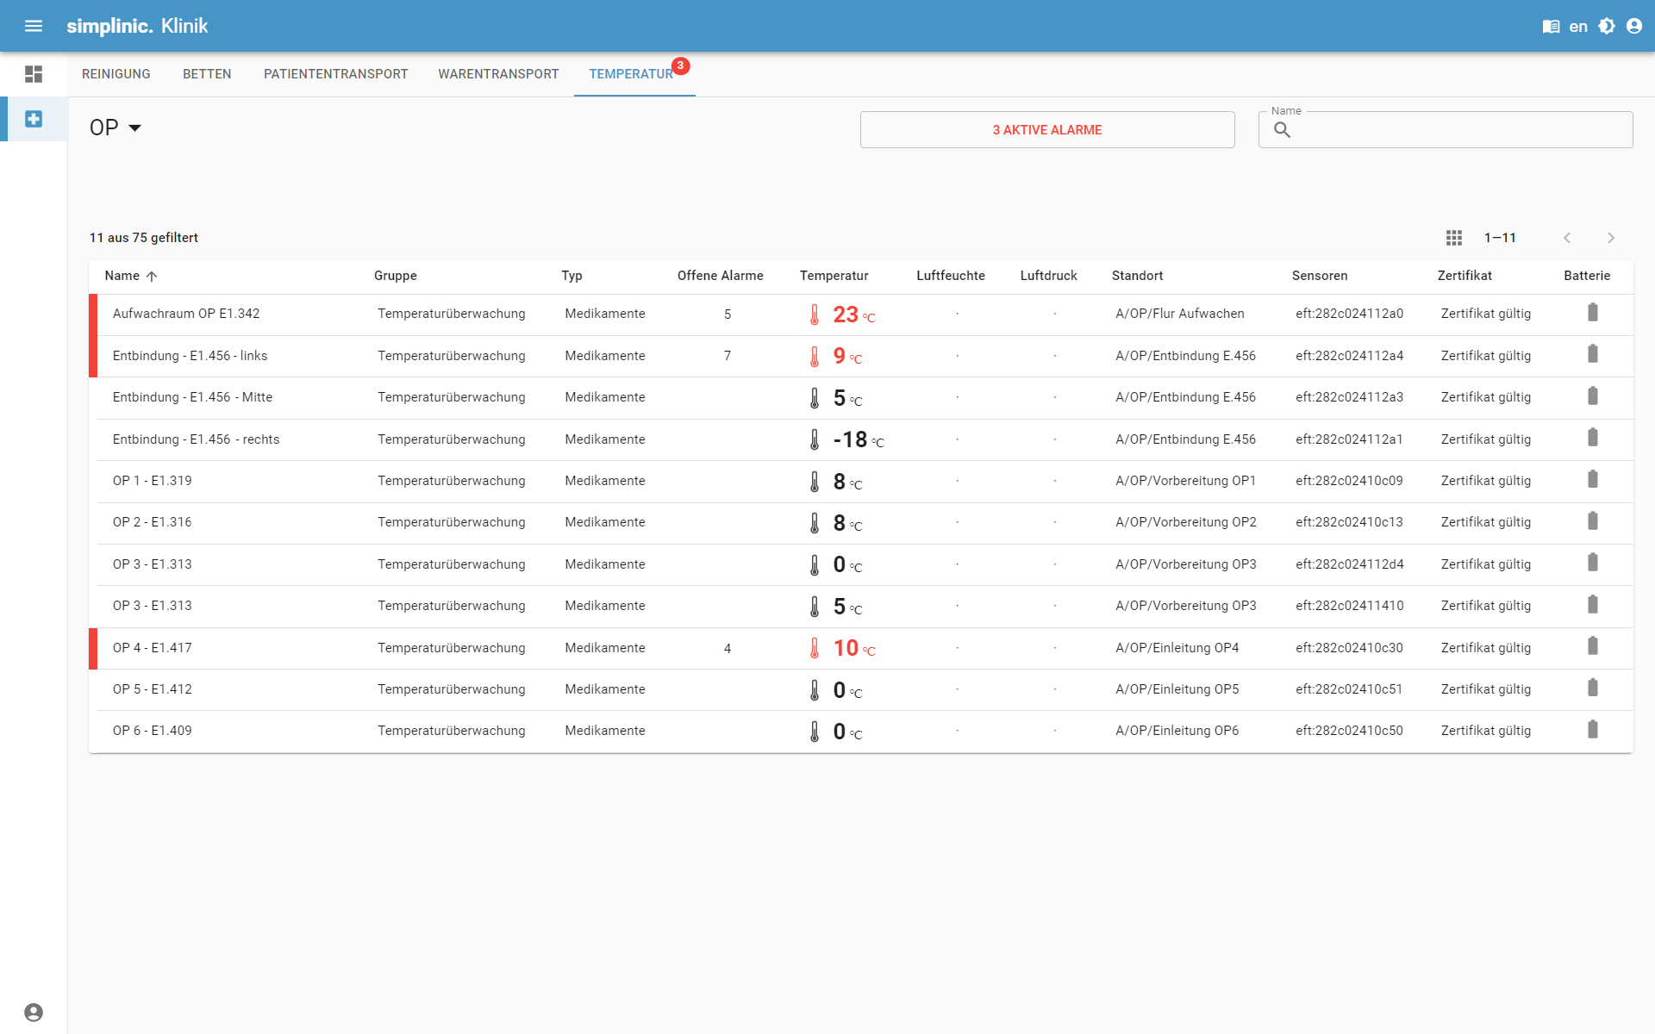
Task: Click the 3 AKTIVE ALARME button
Action: [x=1046, y=130]
